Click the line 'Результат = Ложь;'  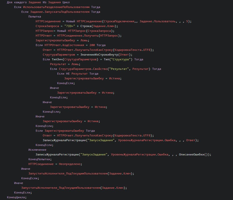point(65,64)
